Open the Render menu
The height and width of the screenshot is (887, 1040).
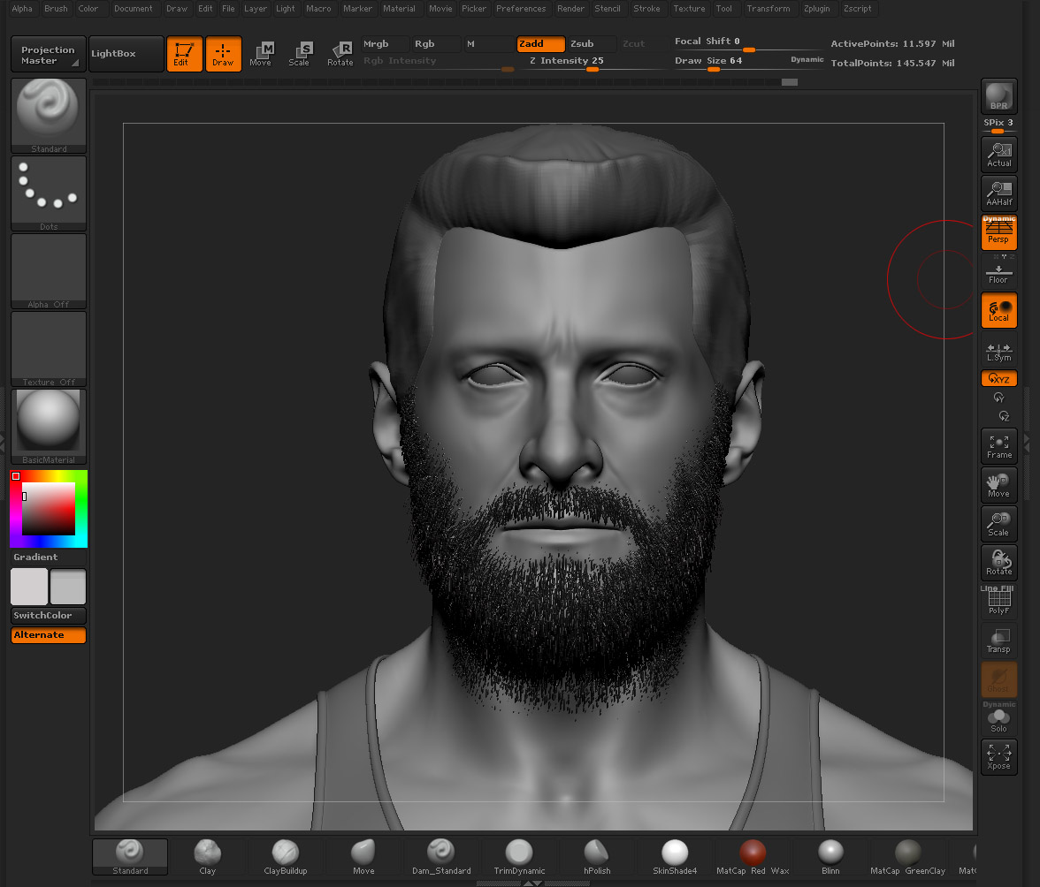click(x=570, y=9)
